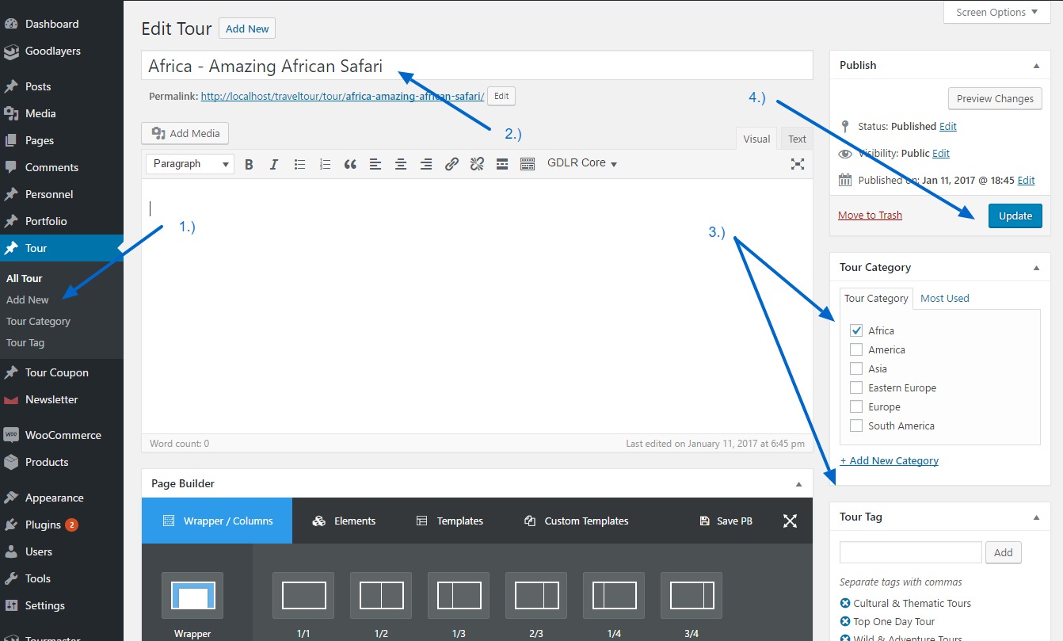Create a bulleted list in editor

click(299, 164)
